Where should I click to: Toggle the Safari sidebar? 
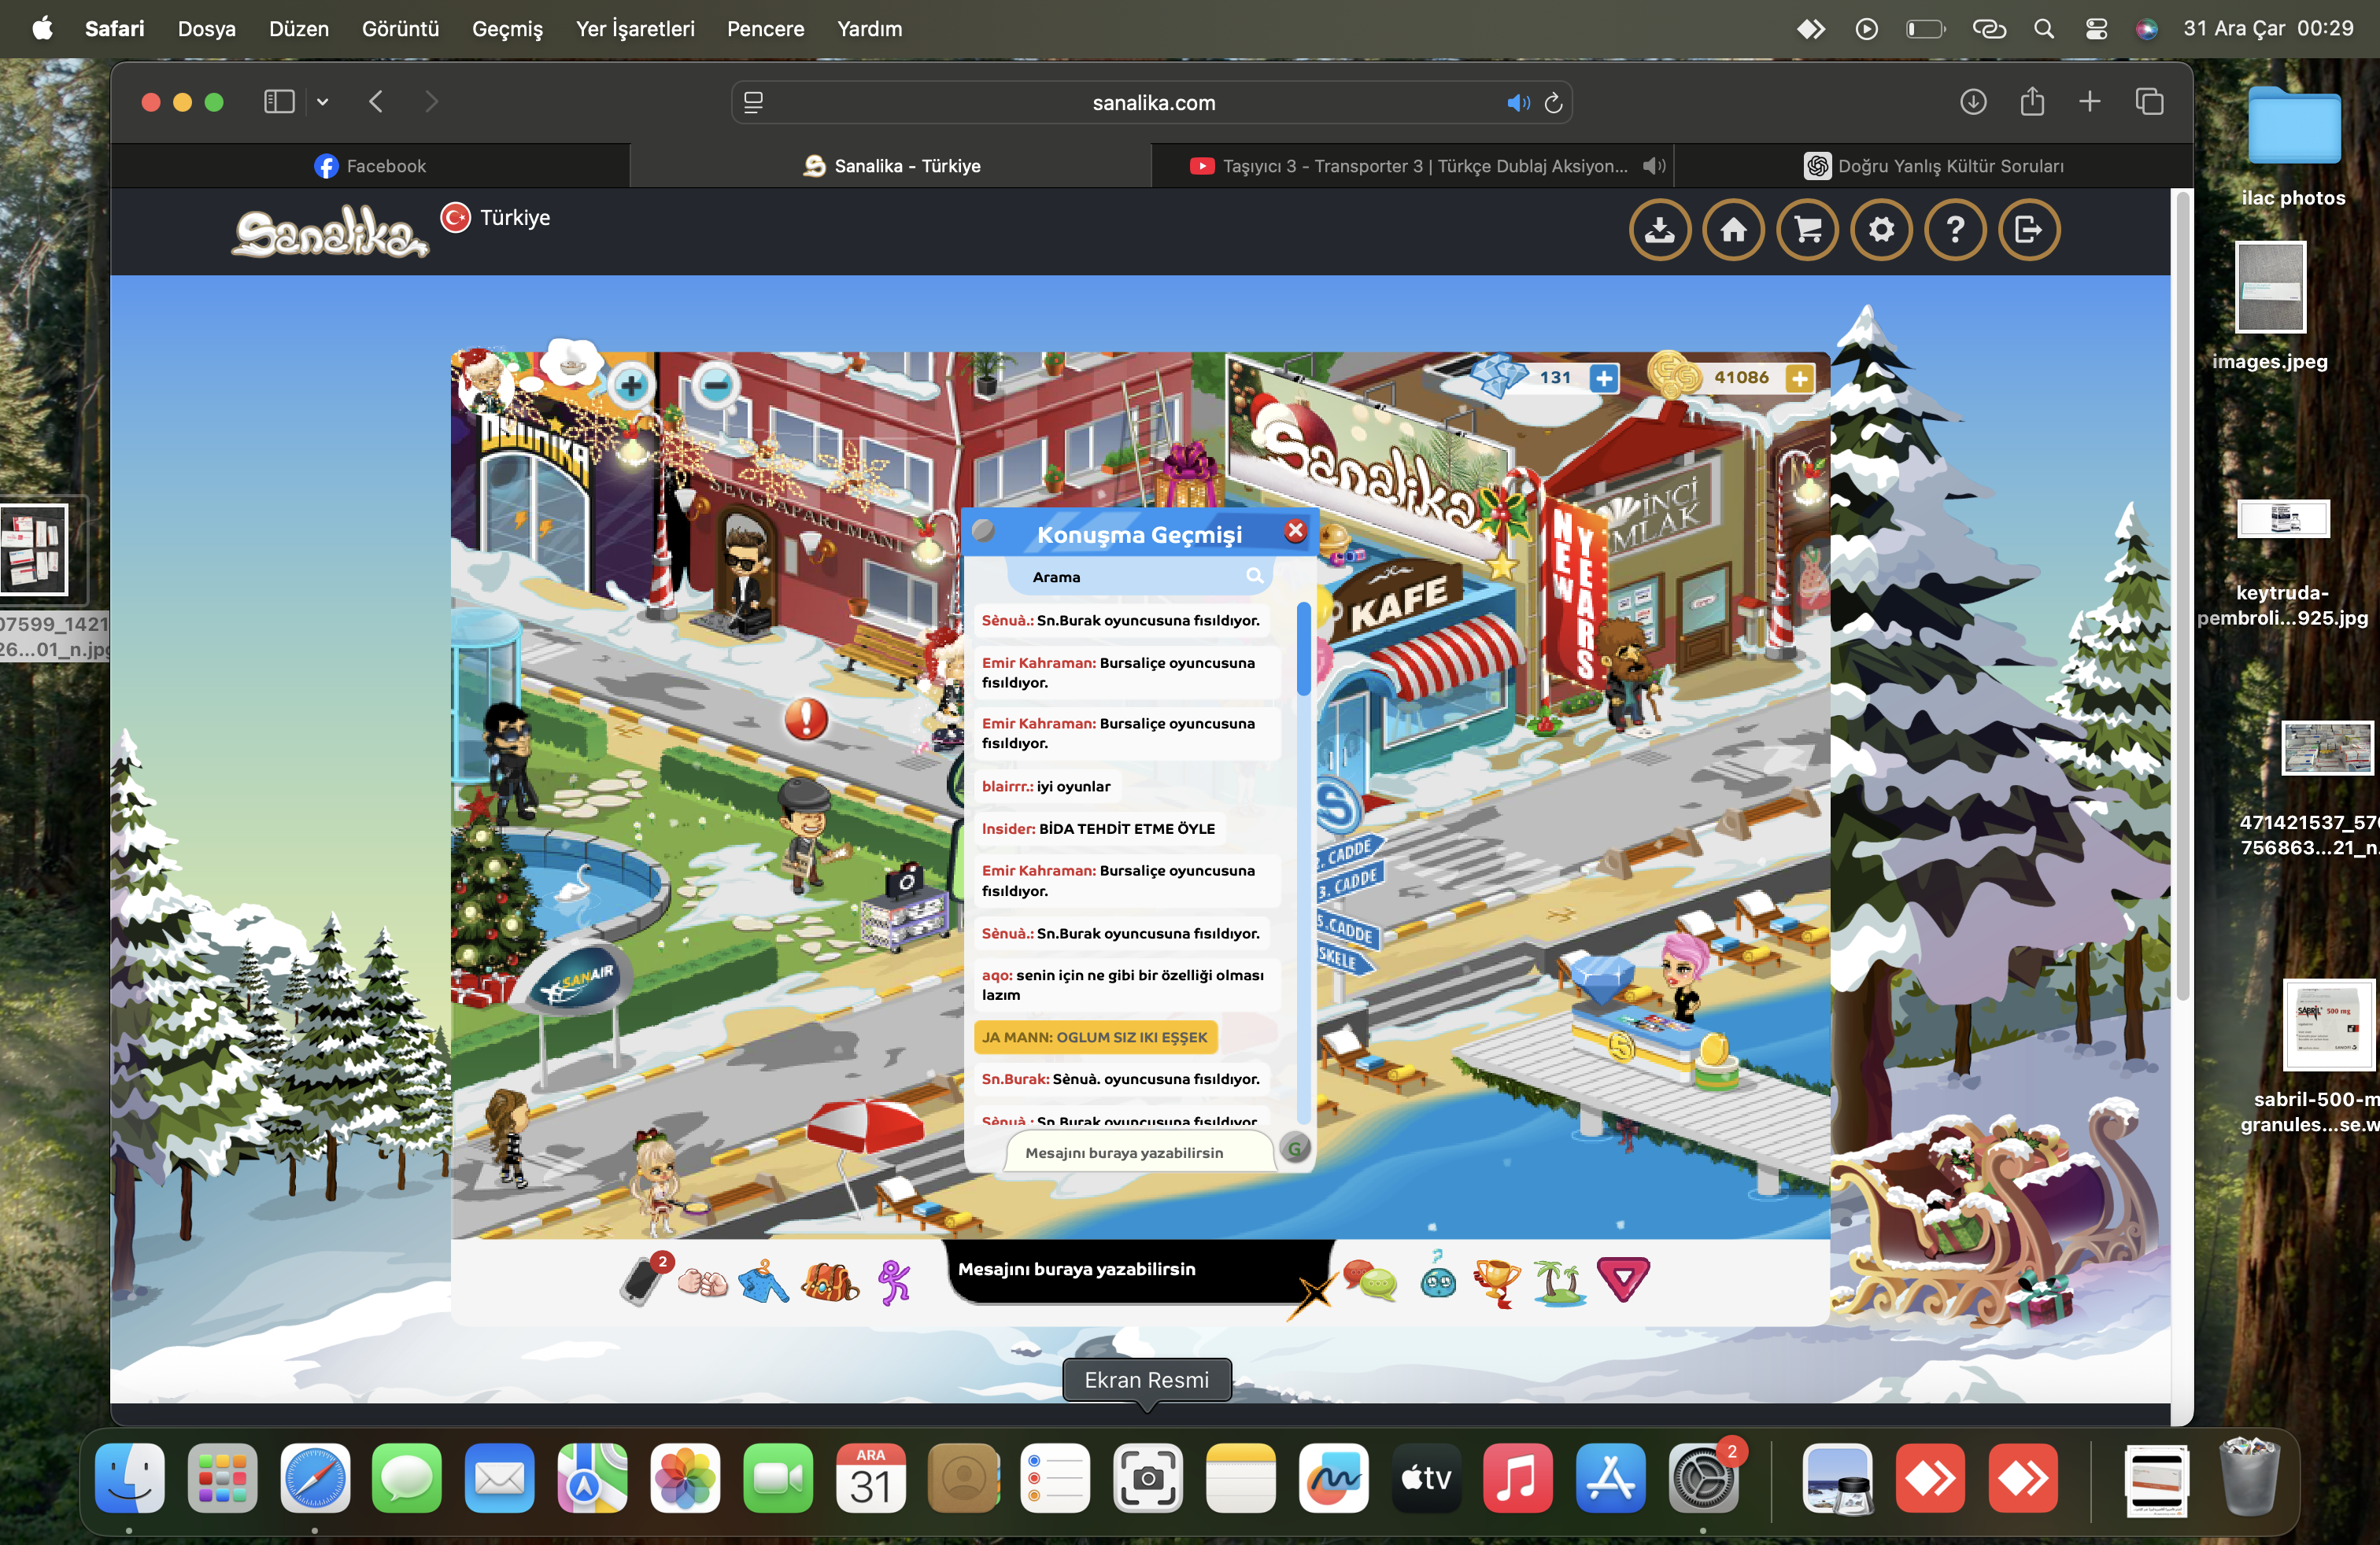pos(279,102)
